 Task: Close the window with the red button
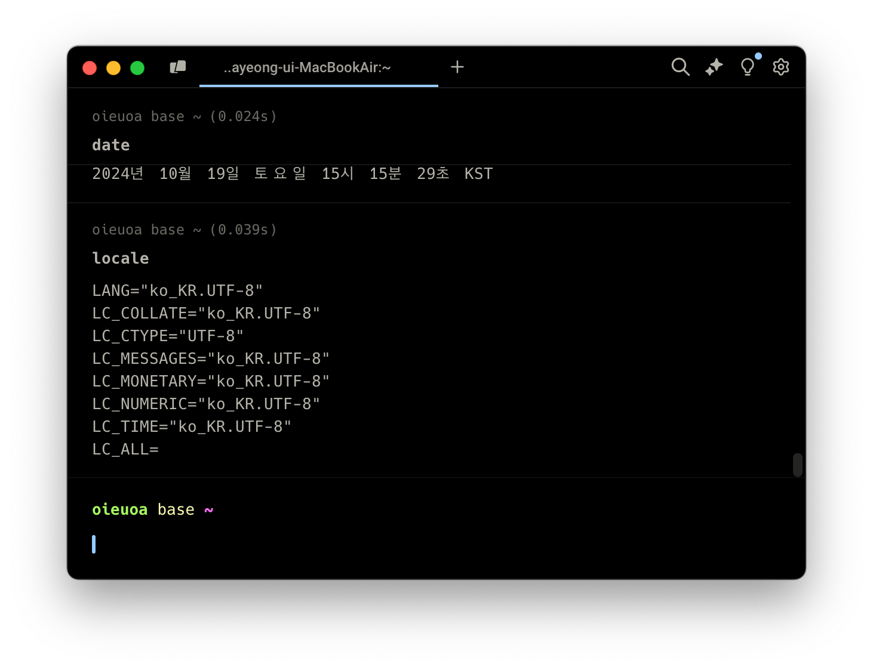tap(90, 68)
